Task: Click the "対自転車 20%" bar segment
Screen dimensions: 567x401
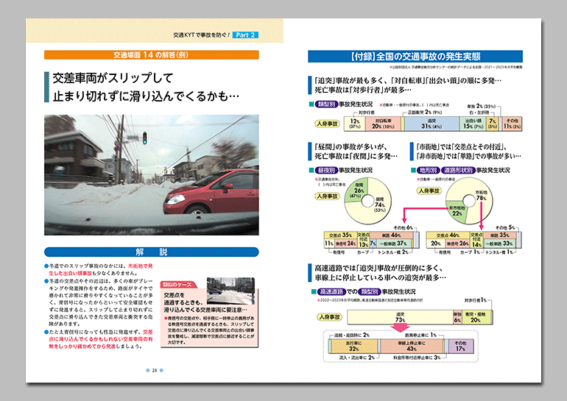Action: 383,124
